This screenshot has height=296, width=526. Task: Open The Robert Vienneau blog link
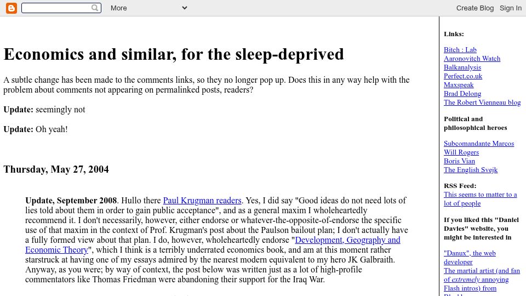[x=482, y=103]
